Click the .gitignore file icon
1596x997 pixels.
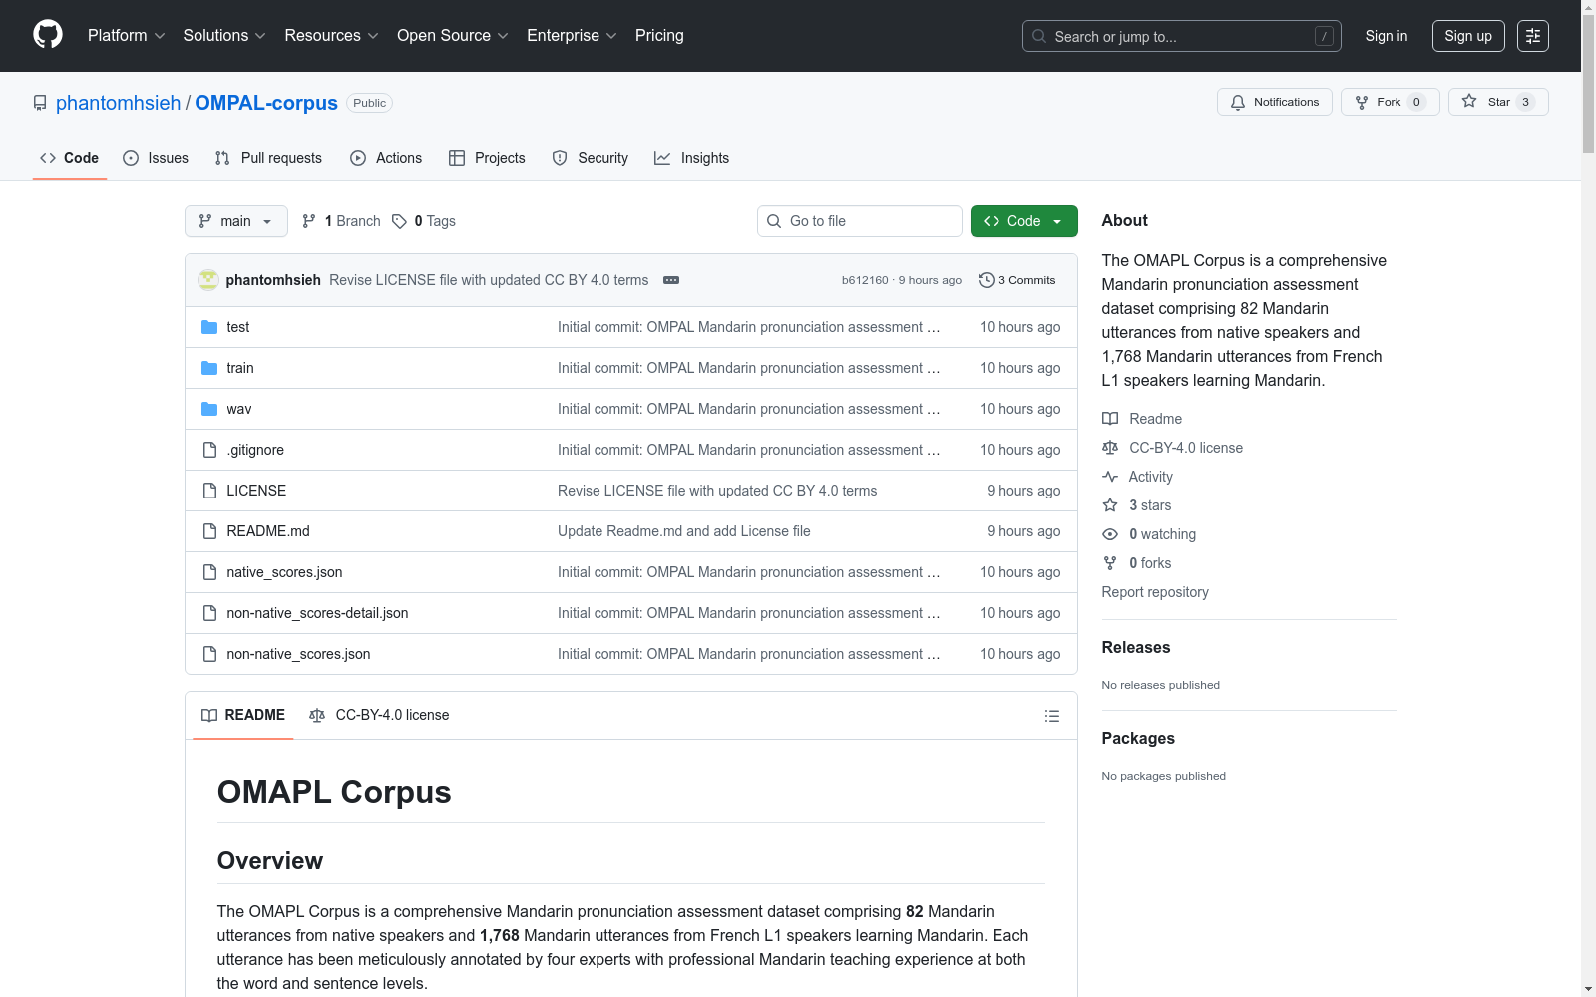(209, 450)
